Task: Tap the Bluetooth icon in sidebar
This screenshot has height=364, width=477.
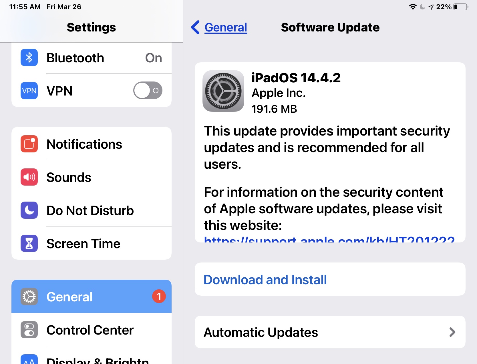Action: tap(29, 57)
